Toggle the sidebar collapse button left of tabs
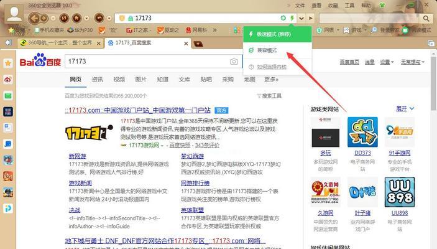Screen dimensions: 437x249 [x=9, y=42]
